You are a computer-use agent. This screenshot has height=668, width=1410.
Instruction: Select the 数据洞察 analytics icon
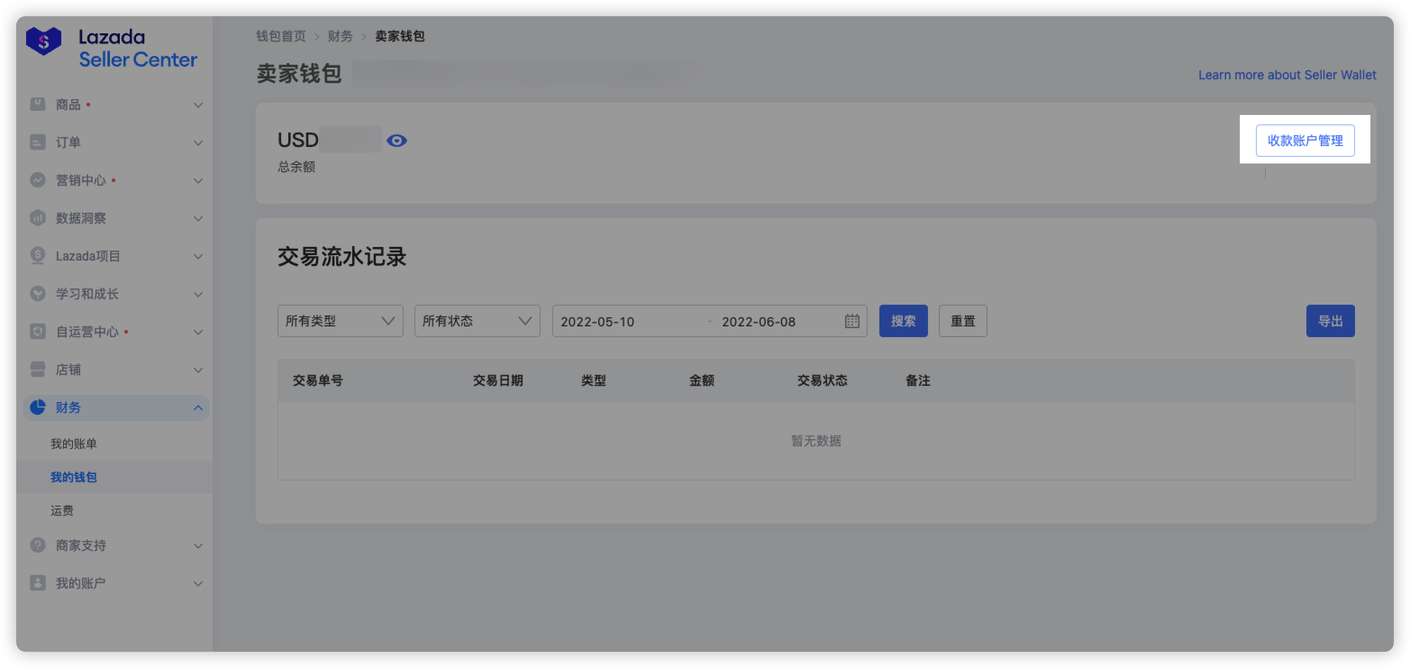[x=37, y=218]
